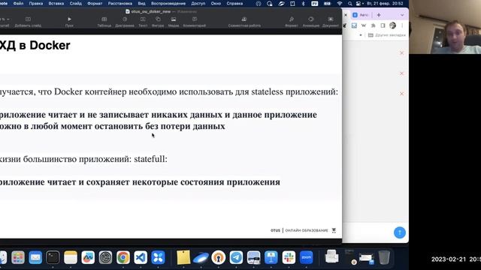Viewport: 481px width, 270px height.
Task: Open Zoom from the Dock
Action: pyautogui.click(x=306, y=257)
